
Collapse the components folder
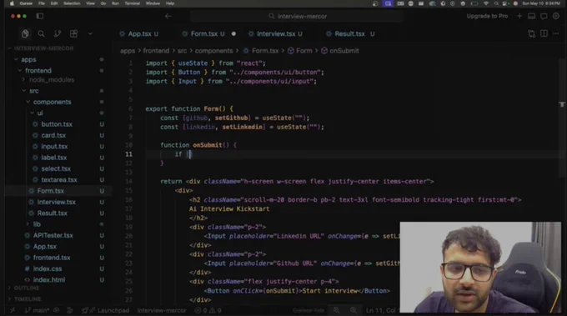tap(52, 102)
